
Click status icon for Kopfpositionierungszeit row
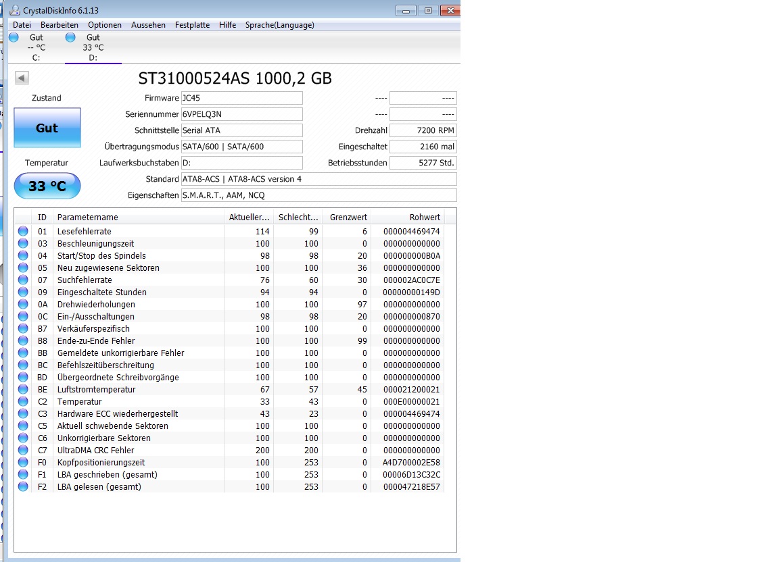23,462
